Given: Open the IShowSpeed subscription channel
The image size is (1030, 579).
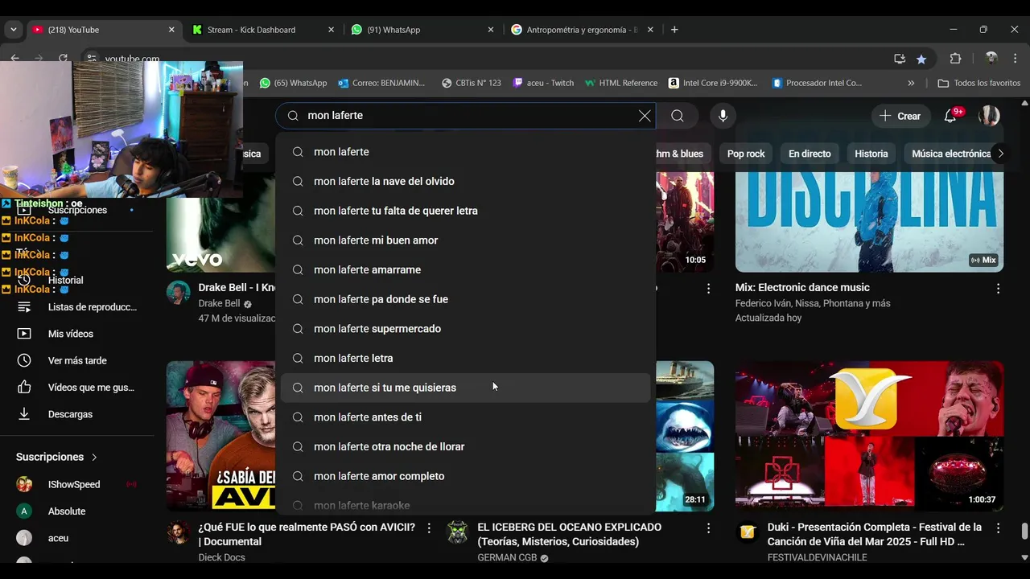Looking at the screenshot, I should (x=77, y=485).
